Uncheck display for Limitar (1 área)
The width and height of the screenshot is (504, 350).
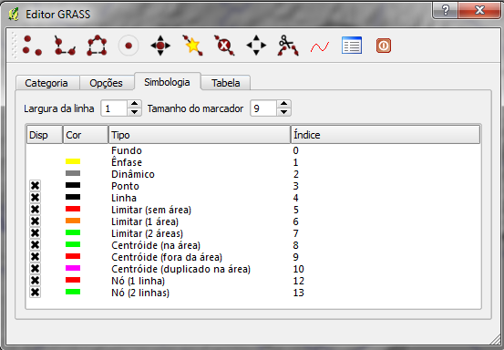click(x=35, y=221)
